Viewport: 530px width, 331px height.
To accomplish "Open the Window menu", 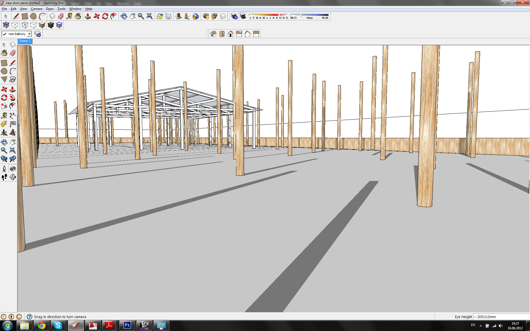I will (75, 9).
